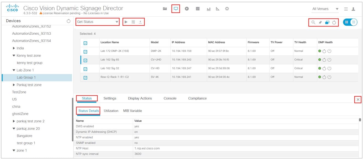
Task: Collapse the Kenny test zone node
Action: 14,56
